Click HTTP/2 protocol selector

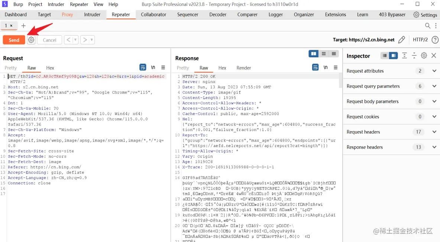tap(420, 39)
